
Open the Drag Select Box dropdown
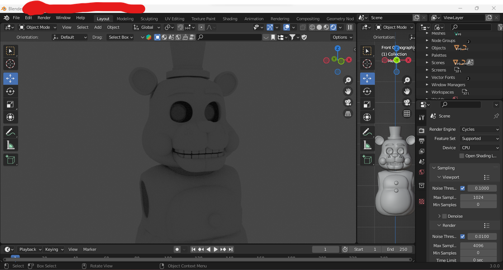[121, 37]
